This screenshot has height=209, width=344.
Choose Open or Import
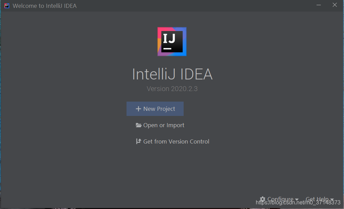160,125
